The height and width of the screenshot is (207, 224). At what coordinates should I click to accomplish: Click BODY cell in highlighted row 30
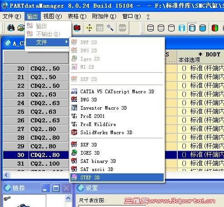pos(201,155)
